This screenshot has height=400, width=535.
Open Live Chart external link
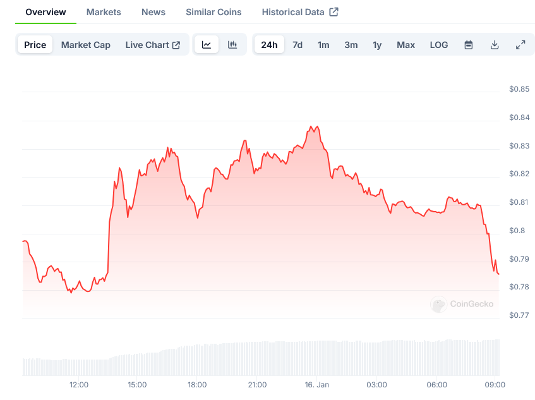[152, 45]
